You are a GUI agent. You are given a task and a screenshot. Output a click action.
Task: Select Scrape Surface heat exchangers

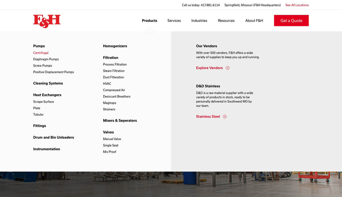coord(44,102)
